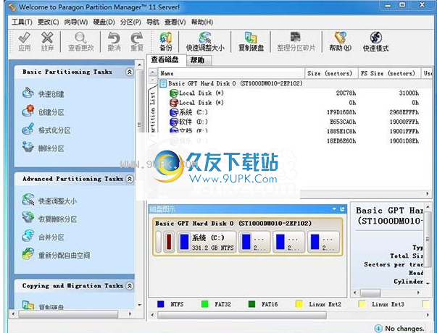Screen dimensions: 437x333
Task: Collapse Basic Partitioning Tasks panel
Action: pyautogui.click(x=129, y=72)
